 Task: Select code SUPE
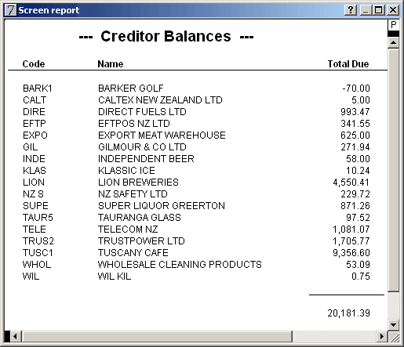click(x=35, y=206)
